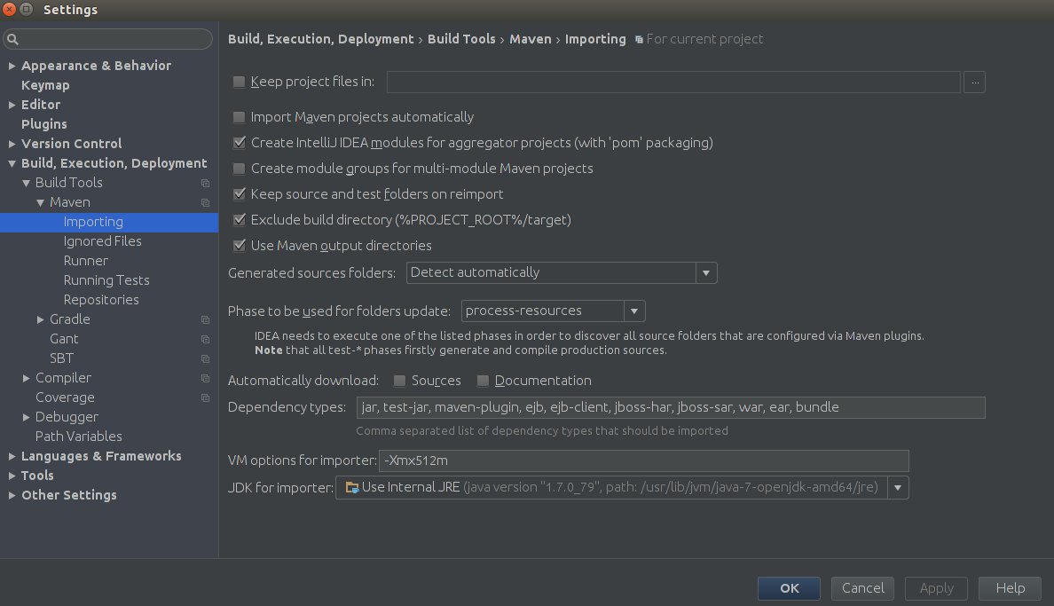Select Ignored Files under Maven
Viewport: 1054px width, 606px height.
click(x=102, y=241)
